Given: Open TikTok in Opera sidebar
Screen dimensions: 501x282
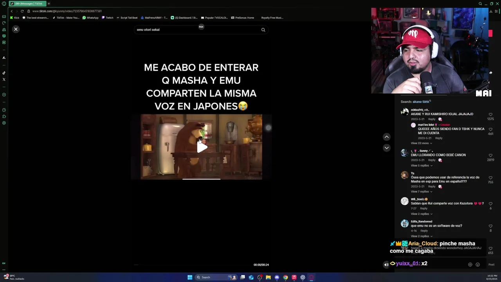Looking at the screenshot, I should coord(4,73).
